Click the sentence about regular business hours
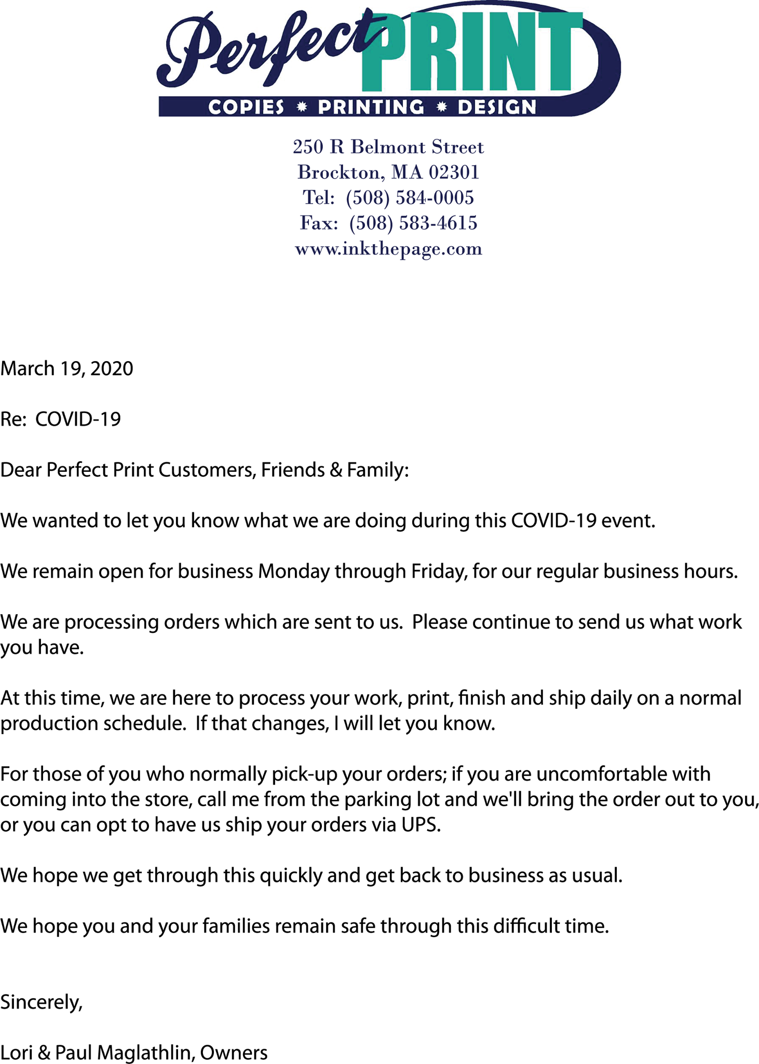 [x=369, y=571]
